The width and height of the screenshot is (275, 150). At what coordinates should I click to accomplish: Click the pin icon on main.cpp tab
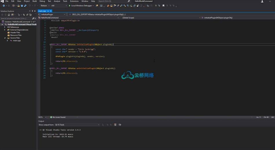coord(48,11)
